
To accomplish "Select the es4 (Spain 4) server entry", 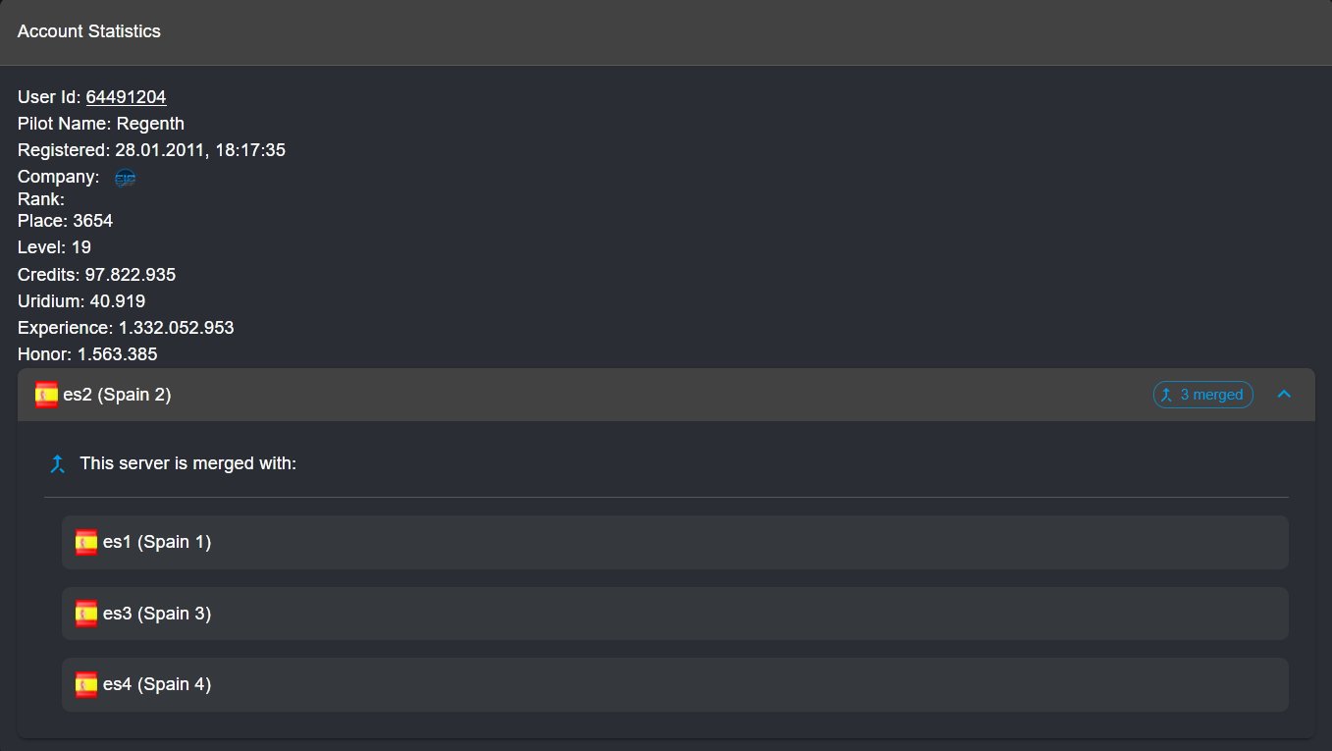I will (675, 684).
